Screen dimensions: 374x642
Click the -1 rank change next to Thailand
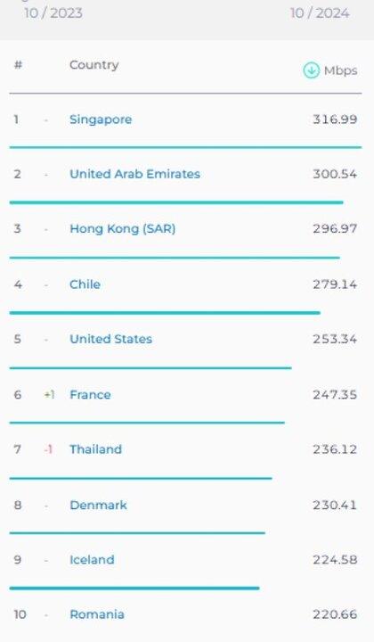(x=48, y=449)
